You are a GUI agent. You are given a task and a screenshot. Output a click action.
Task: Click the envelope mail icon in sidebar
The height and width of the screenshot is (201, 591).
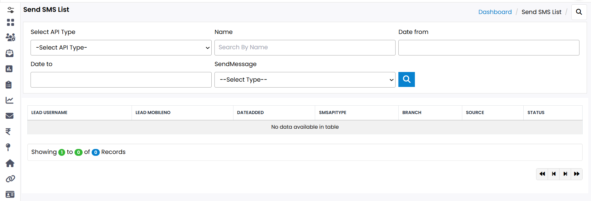pyautogui.click(x=10, y=116)
